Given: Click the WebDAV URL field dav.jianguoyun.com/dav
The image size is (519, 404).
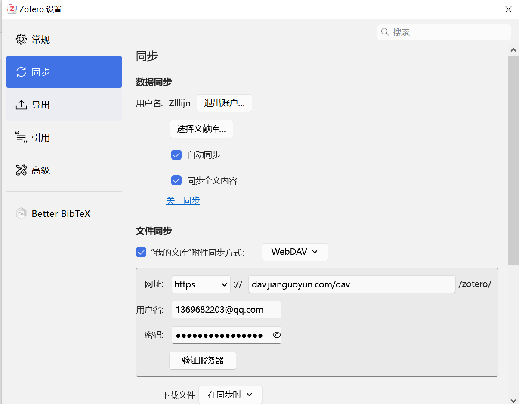Looking at the screenshot, I should pos(352,284).
